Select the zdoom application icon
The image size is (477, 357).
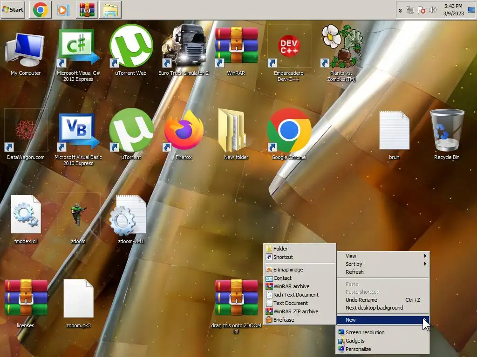(78, 219)
